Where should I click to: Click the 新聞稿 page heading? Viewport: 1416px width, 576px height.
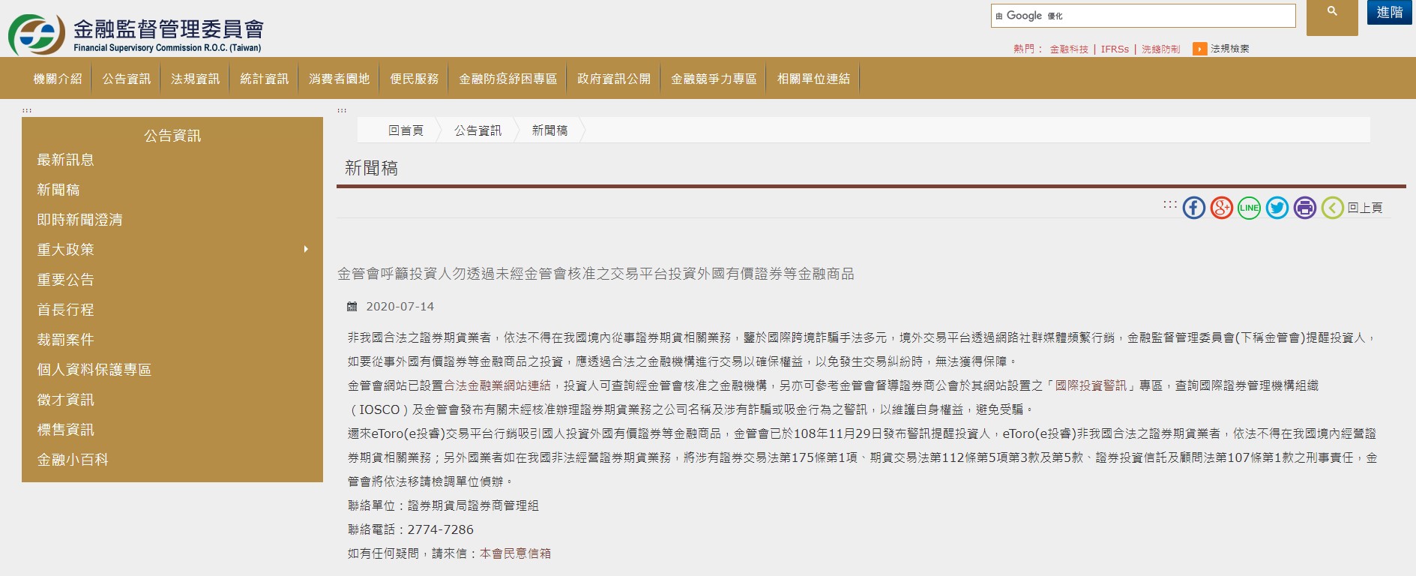point(371,168)
